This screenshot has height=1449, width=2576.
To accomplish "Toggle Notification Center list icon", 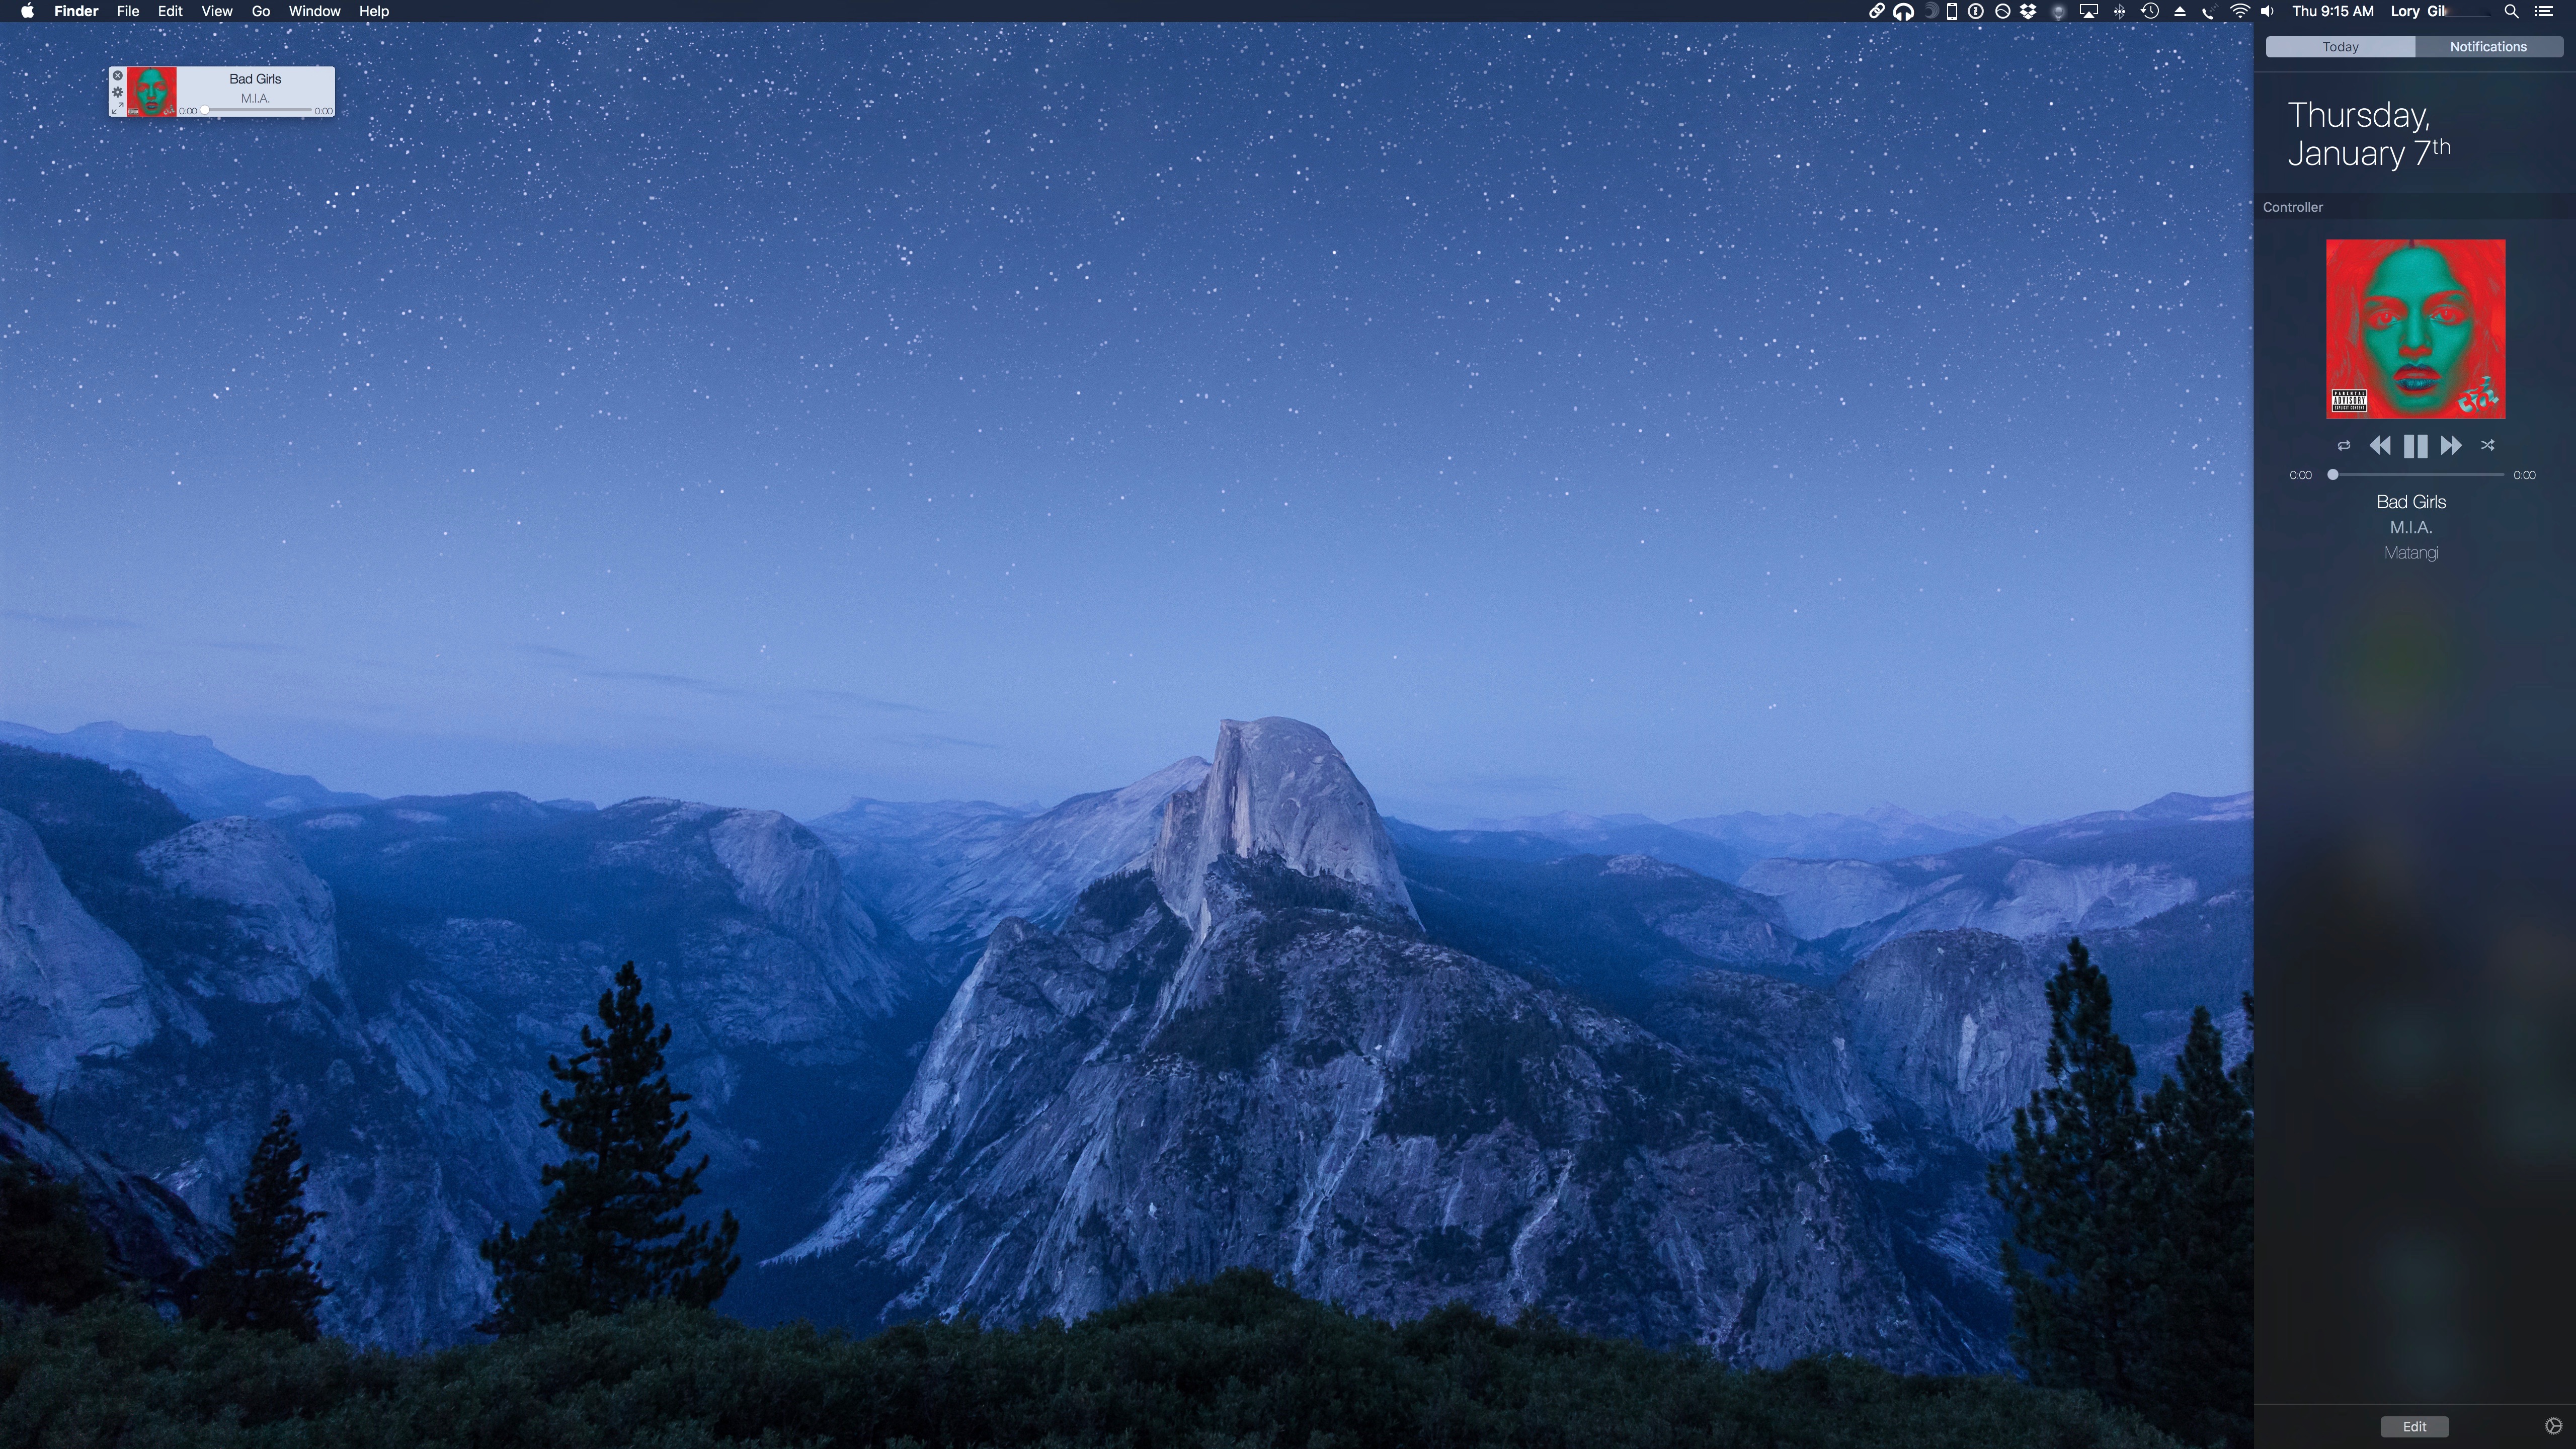I will 2544,11.
